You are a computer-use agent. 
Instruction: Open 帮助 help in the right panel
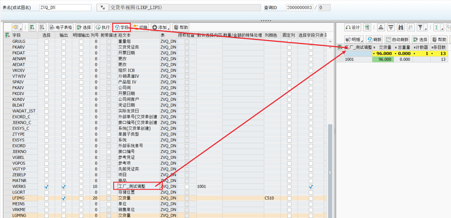coord(439,40)
